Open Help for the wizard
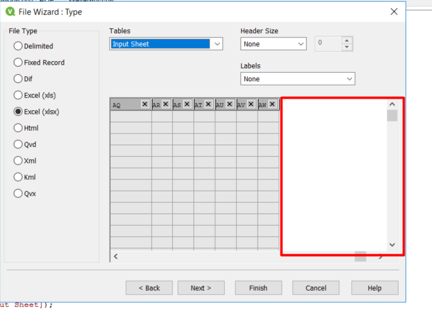 pyautogui.click(x=374, y=288)
